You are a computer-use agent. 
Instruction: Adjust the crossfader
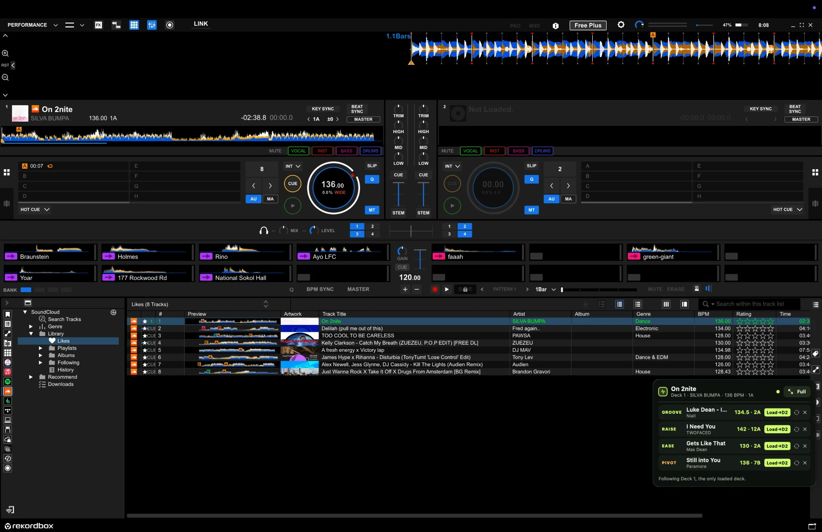[x=411, y=231]
